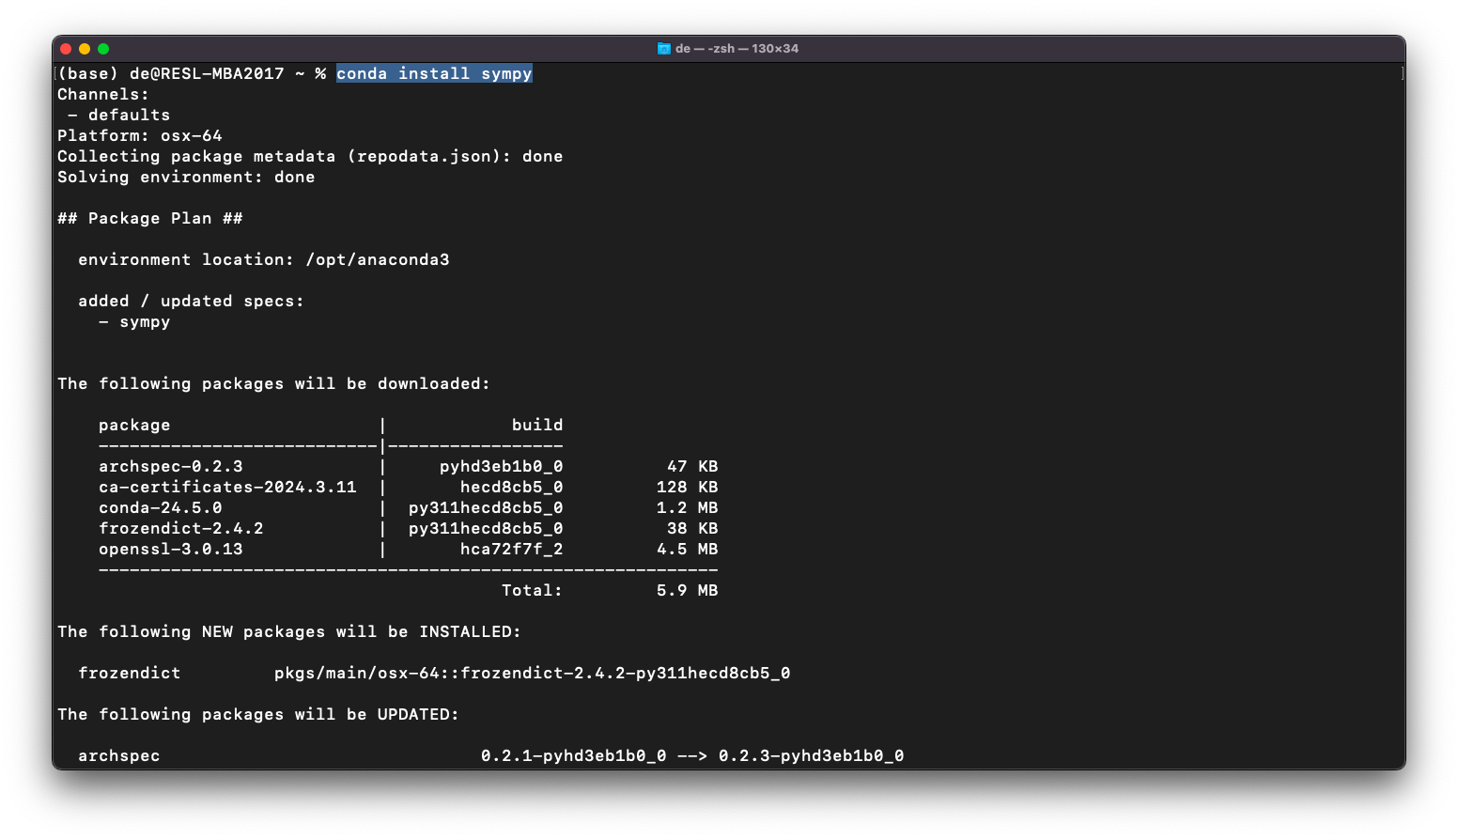Click the window title 'de — -zsh — 130×34'
The width and height of the screenshot is (1458, 839).
point(737,49)
